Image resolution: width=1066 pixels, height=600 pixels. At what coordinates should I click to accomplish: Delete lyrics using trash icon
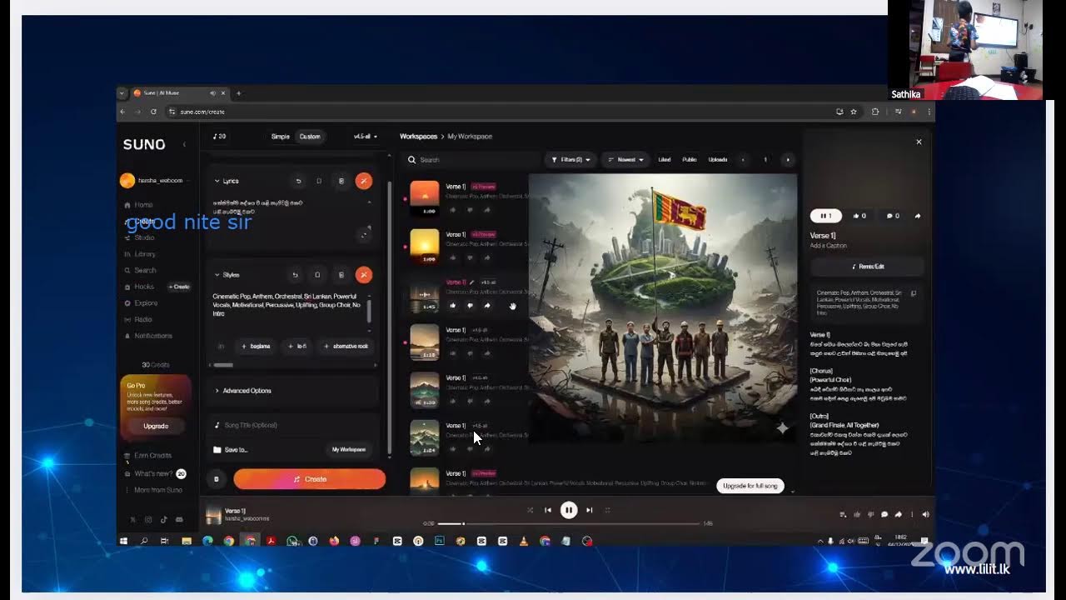341,181
